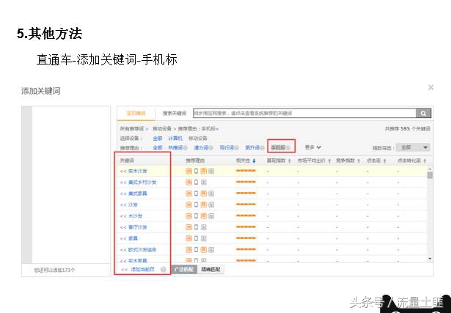Choose 计算机 device filter

(175, 139)
